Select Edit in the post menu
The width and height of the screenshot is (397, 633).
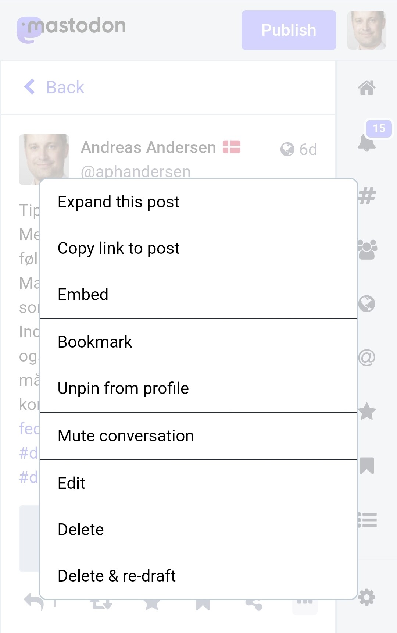point(198,483)
